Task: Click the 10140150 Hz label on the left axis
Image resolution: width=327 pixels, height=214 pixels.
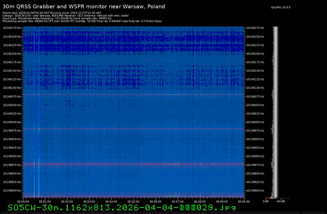Action: click(x=12, y=71)
